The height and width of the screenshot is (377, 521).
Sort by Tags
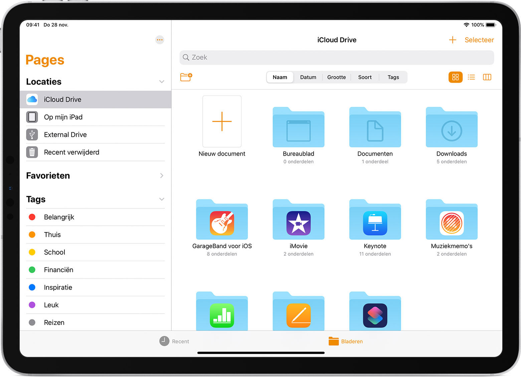(x=393, y=77)
